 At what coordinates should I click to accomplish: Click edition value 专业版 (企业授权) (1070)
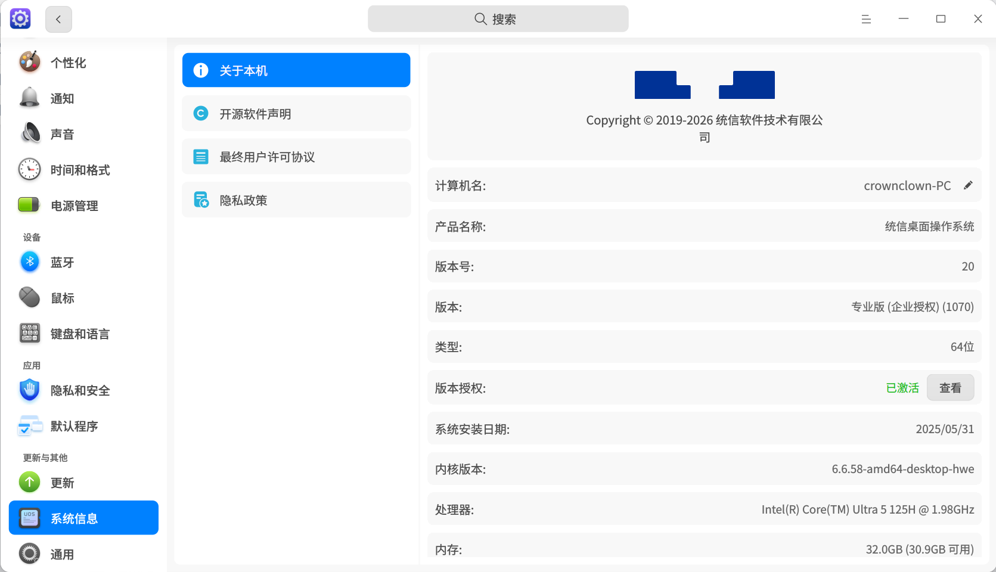913,307
